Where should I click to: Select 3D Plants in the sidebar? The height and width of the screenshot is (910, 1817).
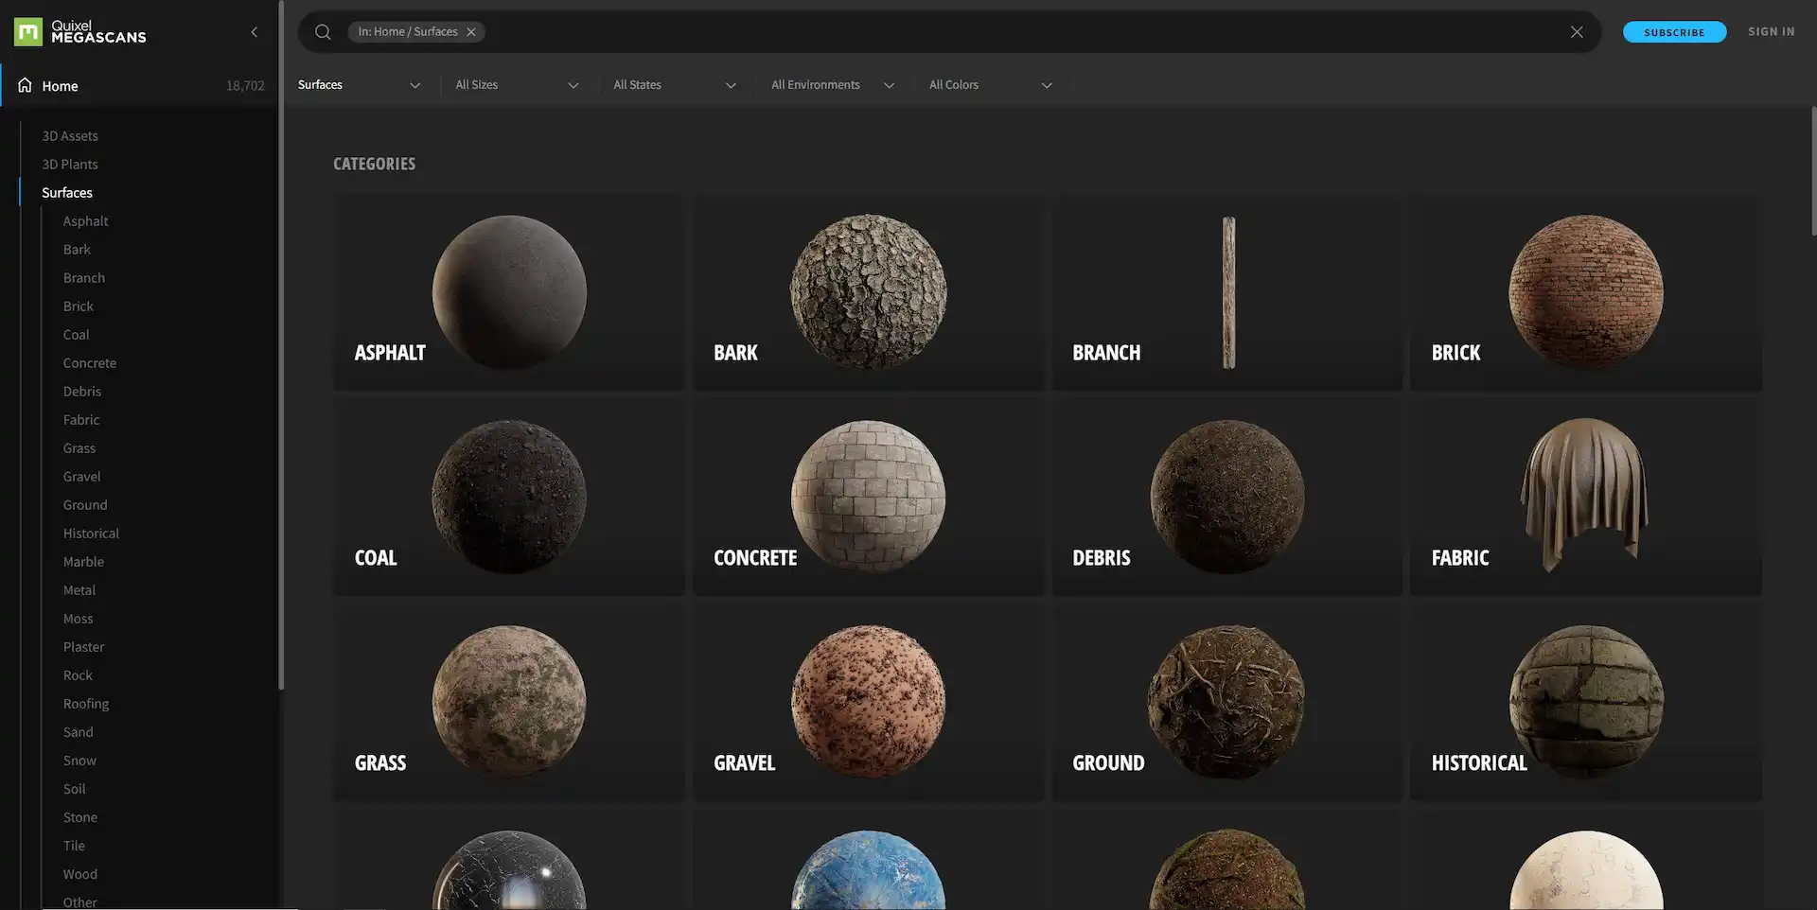(69, 164)
